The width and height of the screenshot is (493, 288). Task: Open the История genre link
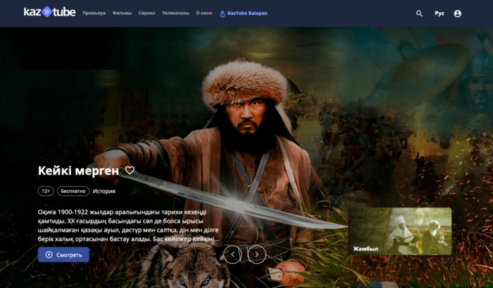click(104, 191)
